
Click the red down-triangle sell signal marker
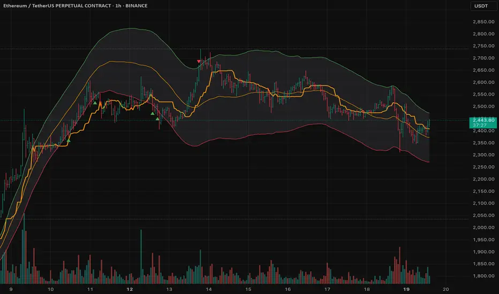(x=199, y=61)
